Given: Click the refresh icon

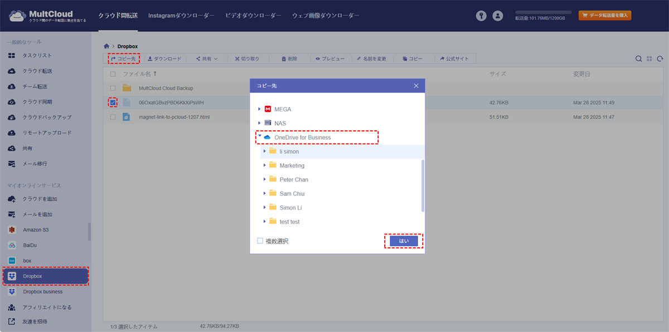Looking at the screenshot, I should (660, 58).
